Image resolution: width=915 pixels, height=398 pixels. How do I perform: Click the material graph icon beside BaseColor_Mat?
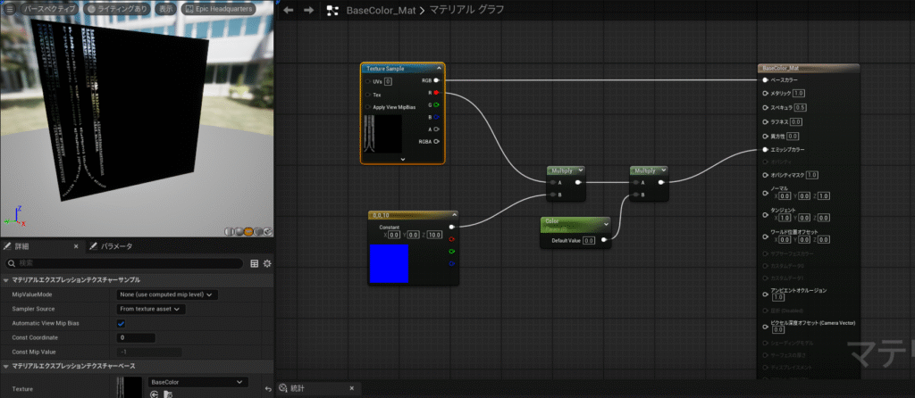332,10
